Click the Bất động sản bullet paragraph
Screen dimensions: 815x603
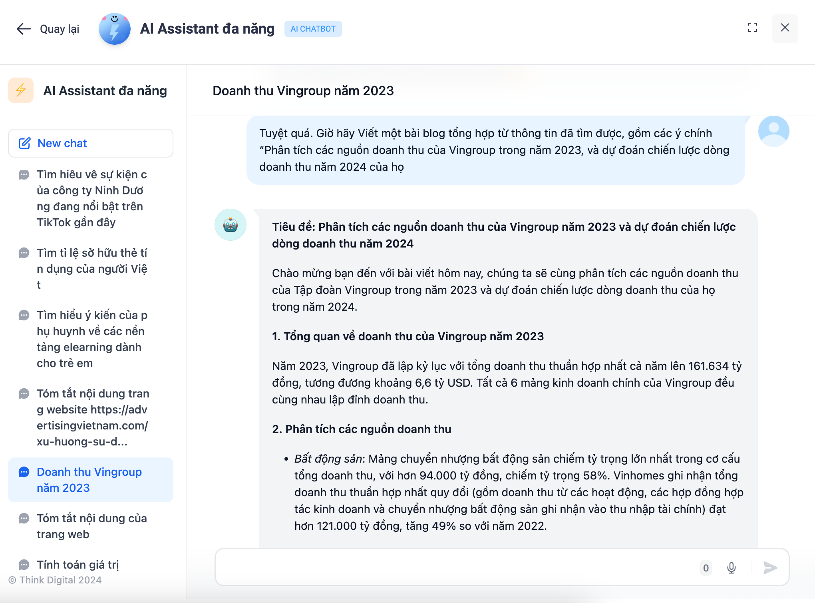pyautogui.click(x=519, y=492)
